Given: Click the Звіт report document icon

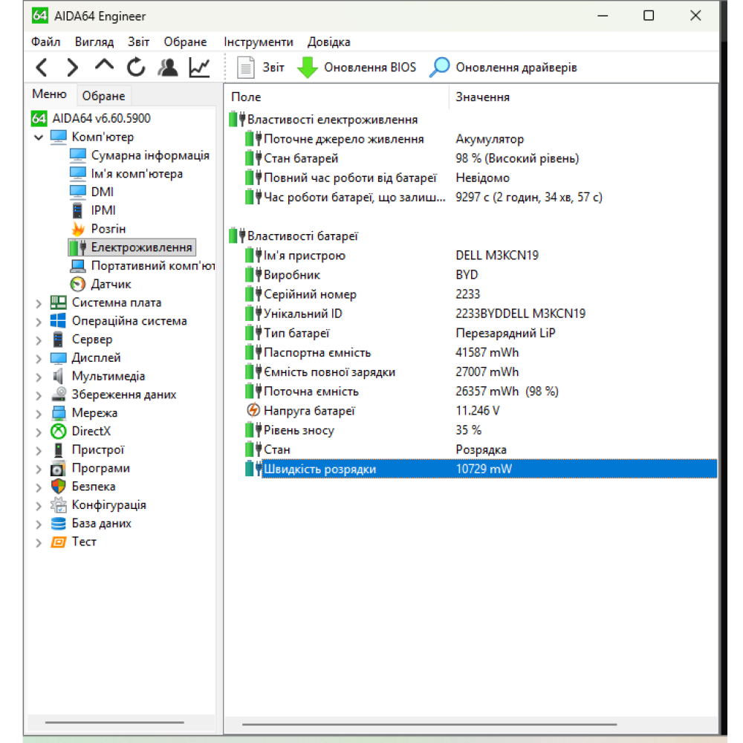Looking at the screenshot, I should (245, 68).
